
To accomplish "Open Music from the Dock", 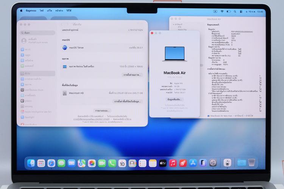I will [173, 163].
